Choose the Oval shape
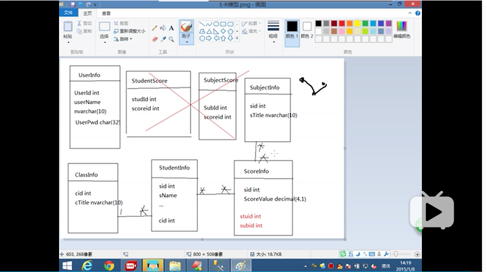This screenshot has height=272, width=487. [216, 24]
